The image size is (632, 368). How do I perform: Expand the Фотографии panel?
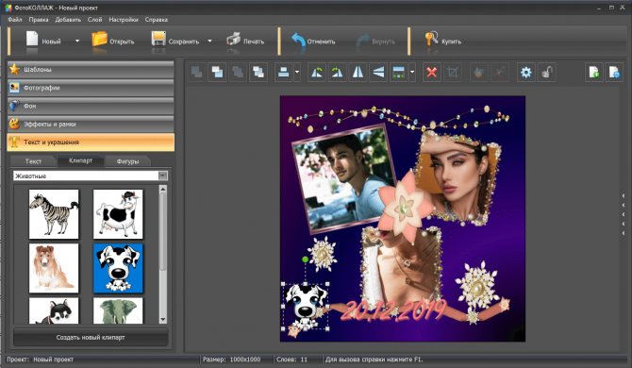91,88
